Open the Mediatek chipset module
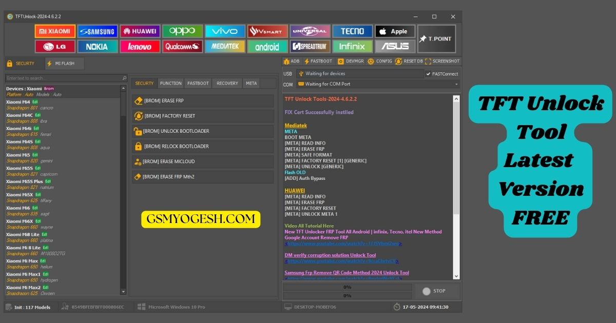The width and height of the screenshot is (616, 323). pyautogui.click(x=225, y=46)
